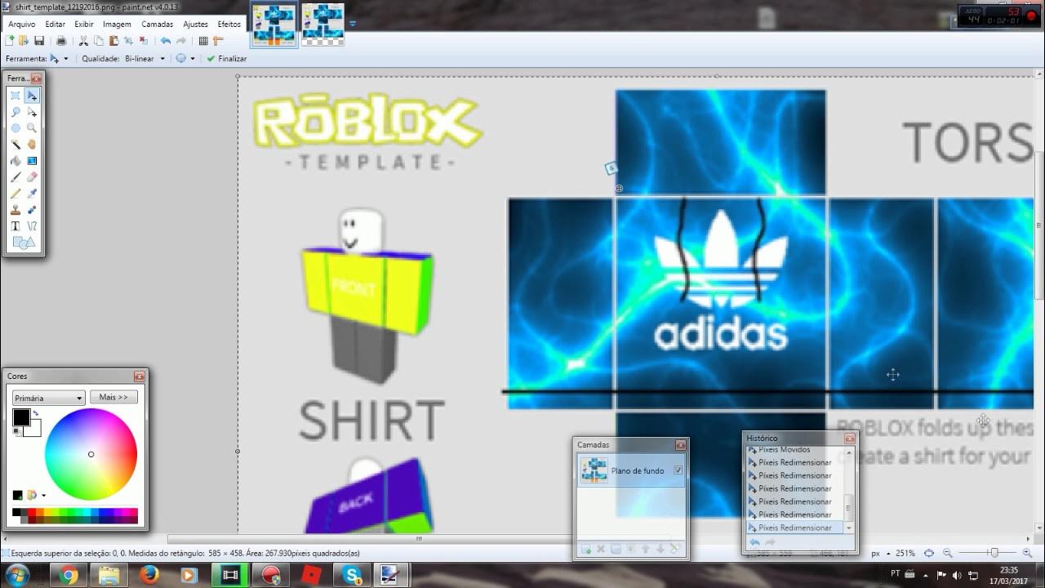Viewport: 1045px width, 588px height.
Task: Click the Finalizar button
Action: [x=227, y=59]
